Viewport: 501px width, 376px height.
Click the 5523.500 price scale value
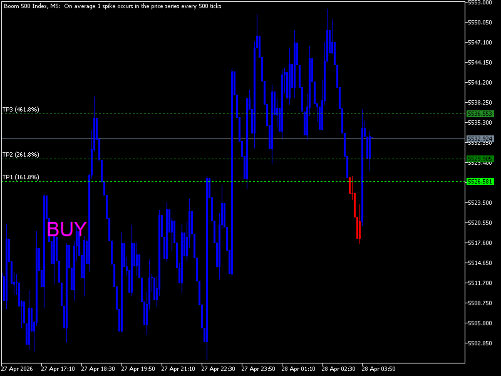pyautogui.click(x=480, y=202)
